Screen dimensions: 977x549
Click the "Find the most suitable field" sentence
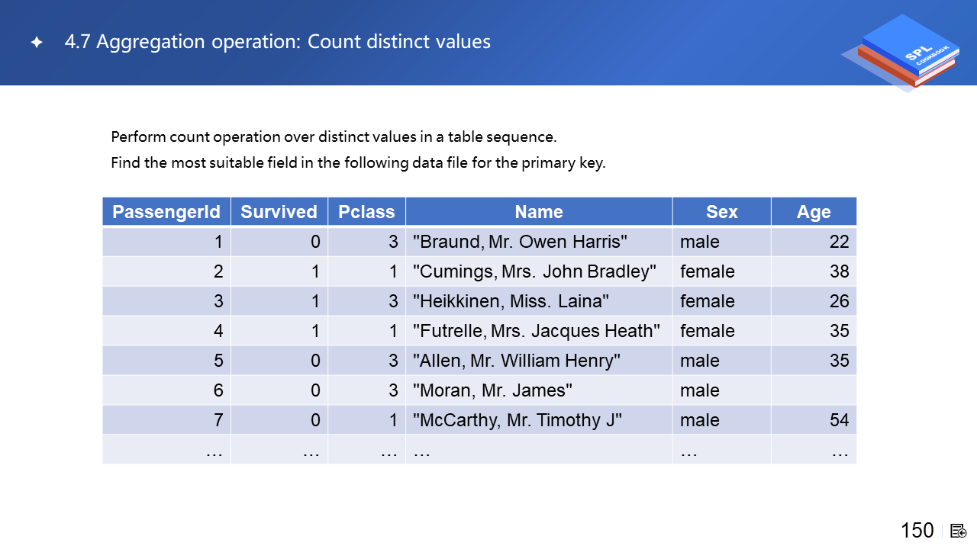click(x=358, y=162)
